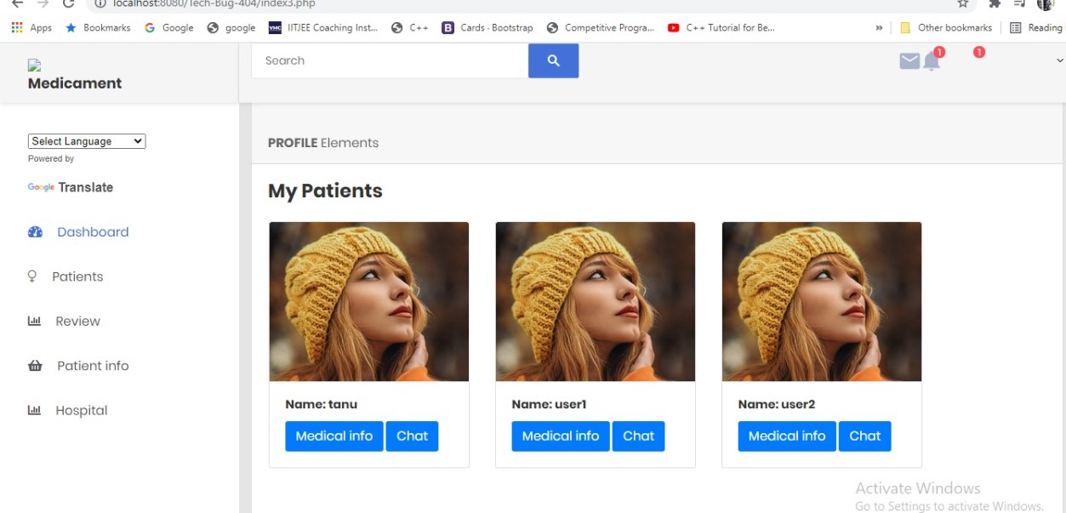Click the site info icon in address bar

100,4
